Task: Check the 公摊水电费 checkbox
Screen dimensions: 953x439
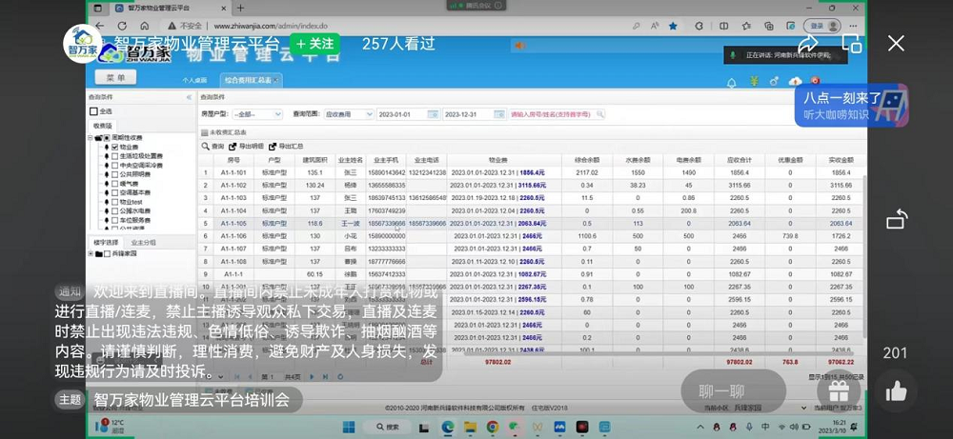Action: pyautogui.click(x=114, y=210)
